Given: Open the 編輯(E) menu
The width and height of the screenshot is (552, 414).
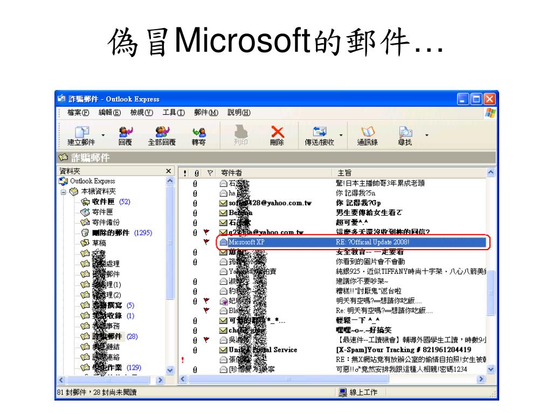Looking at the screenshot, I should (109, 112).
